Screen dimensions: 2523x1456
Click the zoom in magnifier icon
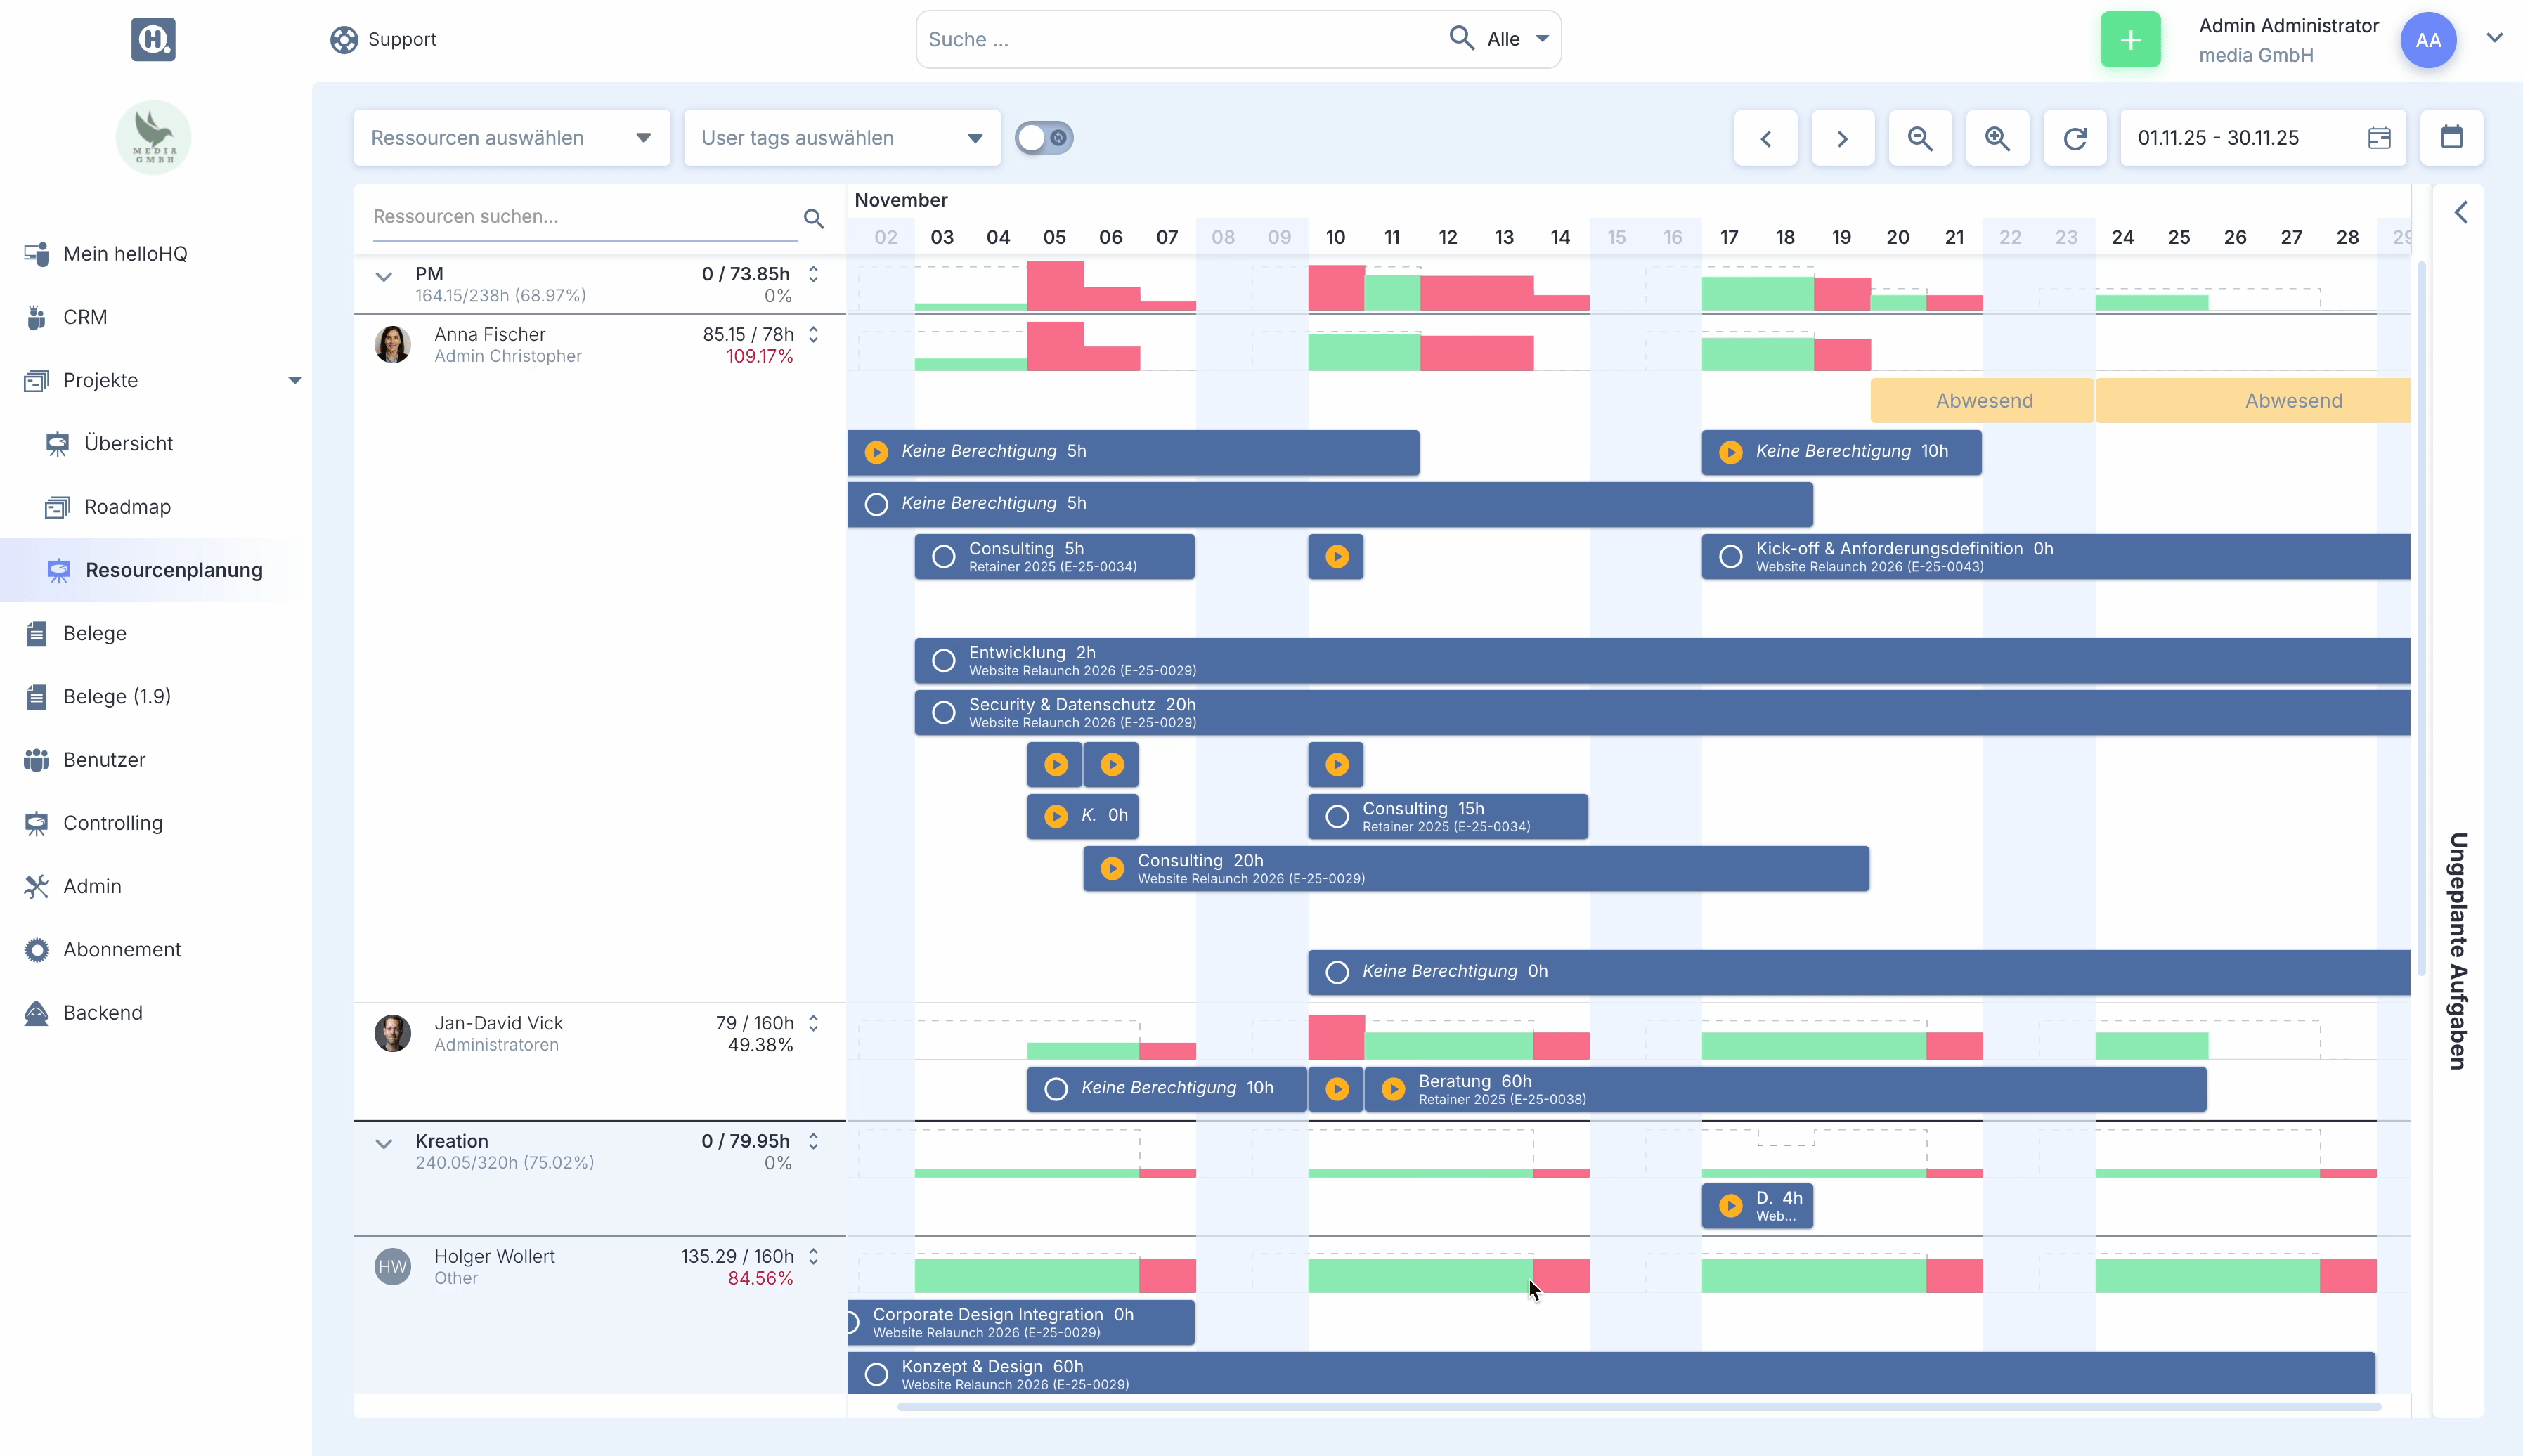[1997, 138]
